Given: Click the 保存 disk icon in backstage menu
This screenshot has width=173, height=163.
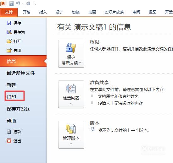Looking at the screenshot, I should click(9, 23).
